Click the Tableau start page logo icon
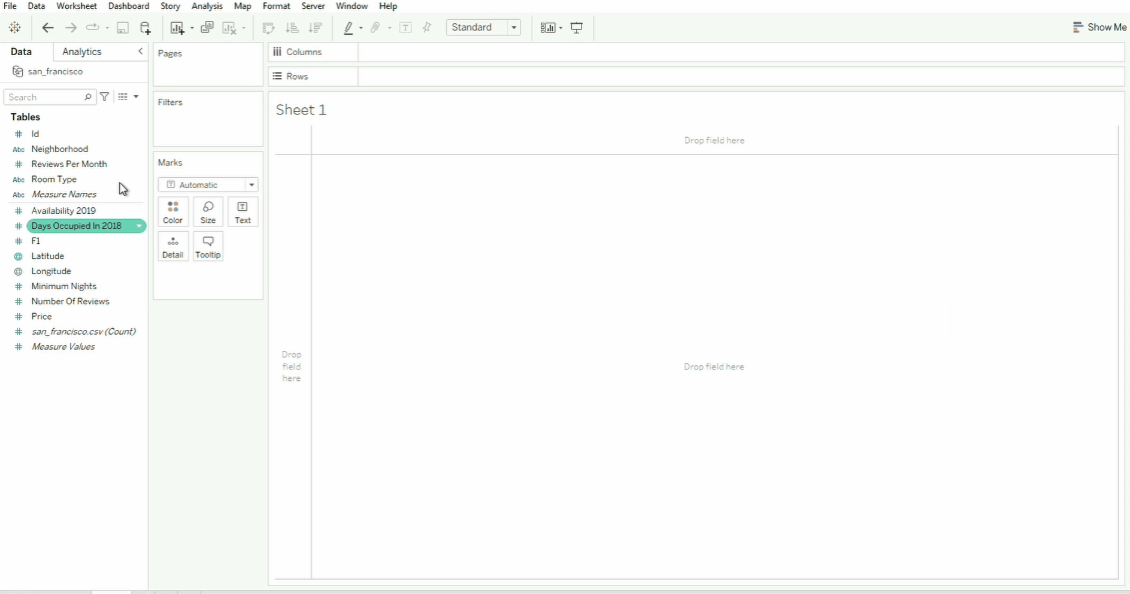The width and height of the screenshot is (1130, 594). [x=15, y=28]
